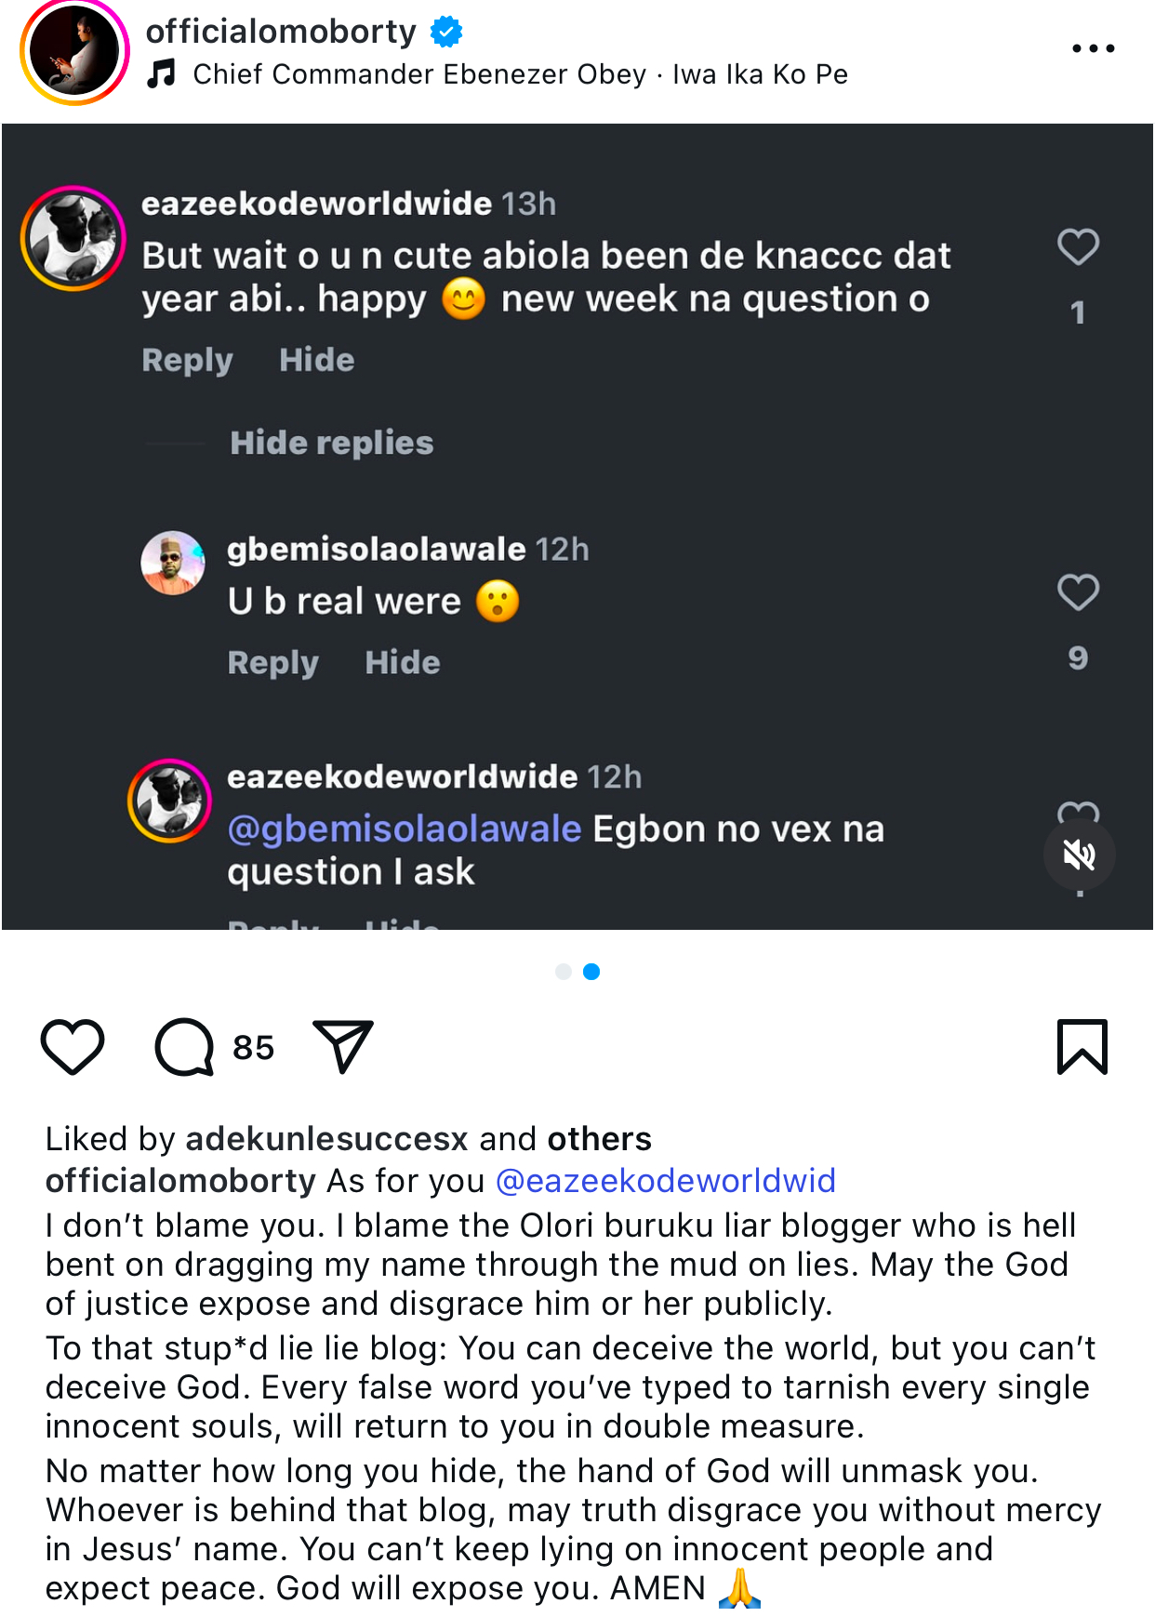Collapse the thread with Hide replies
This screenshot has width=1155, height=1617.
331,443
